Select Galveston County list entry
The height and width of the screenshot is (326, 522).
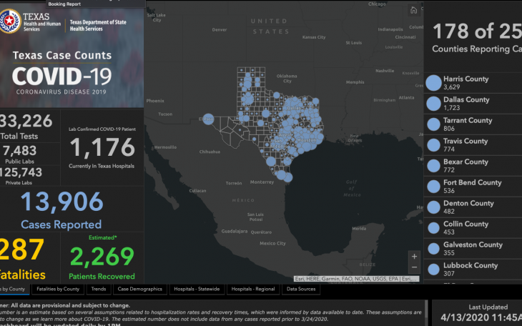click(473, 249)
